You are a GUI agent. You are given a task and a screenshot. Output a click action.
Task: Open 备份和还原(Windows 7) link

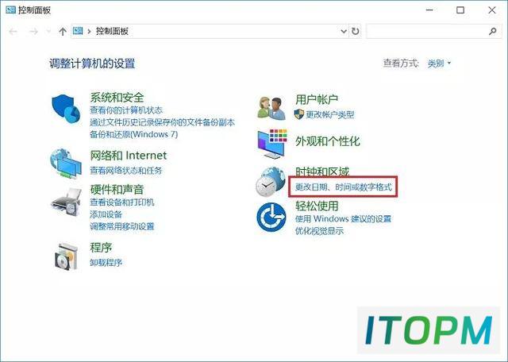coord(134,134)
